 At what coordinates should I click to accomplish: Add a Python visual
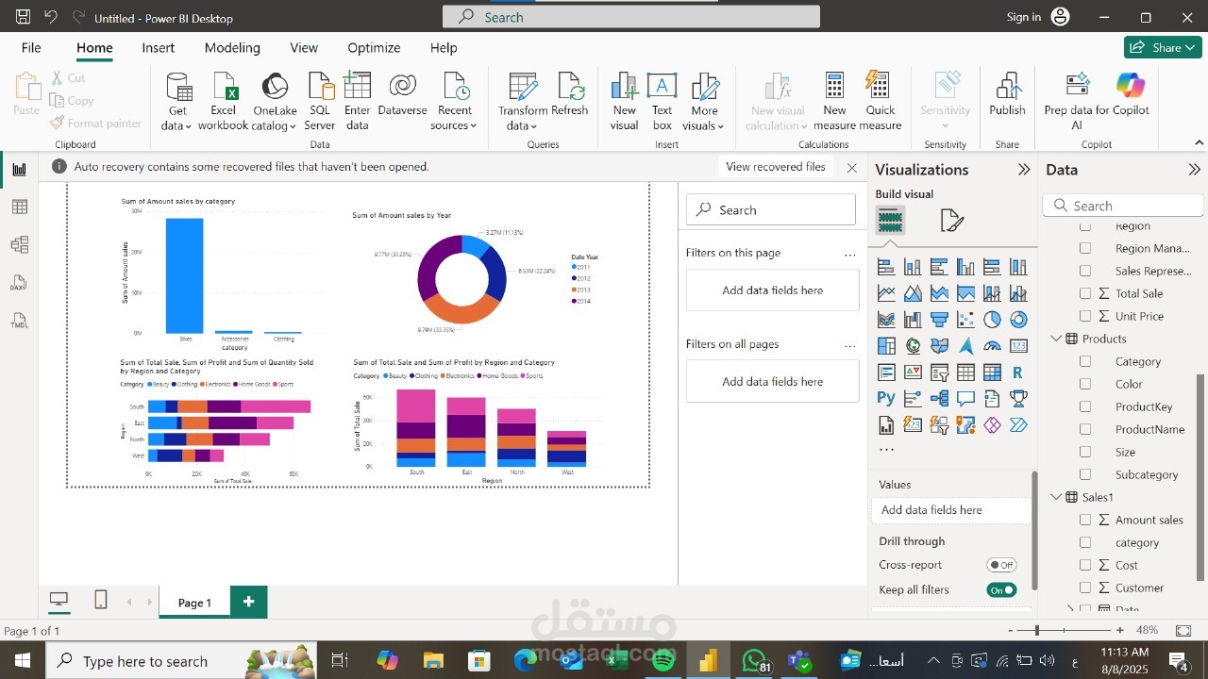pyautogui.click(x=886, y=399)
